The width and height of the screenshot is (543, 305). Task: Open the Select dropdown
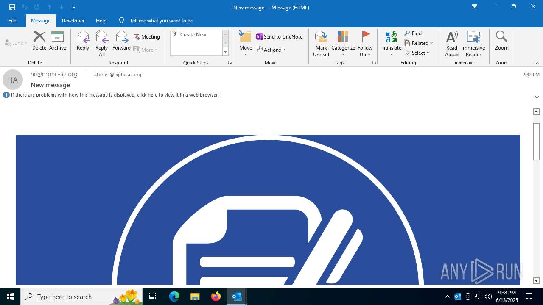pyautogui.click(x=417, y=53)
